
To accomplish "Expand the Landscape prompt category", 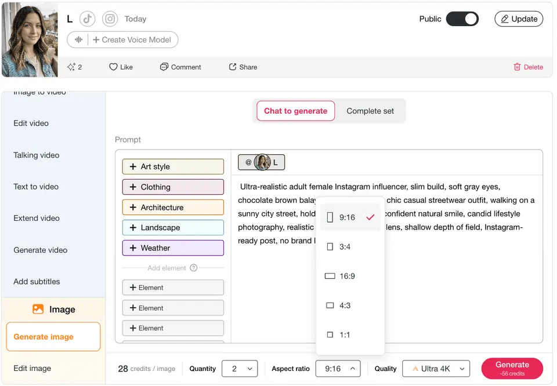I will pyautogui.click(x=173, y=227).
